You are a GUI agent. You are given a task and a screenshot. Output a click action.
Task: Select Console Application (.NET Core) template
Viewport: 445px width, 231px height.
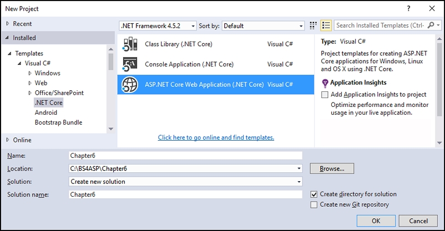click(216, 64)
